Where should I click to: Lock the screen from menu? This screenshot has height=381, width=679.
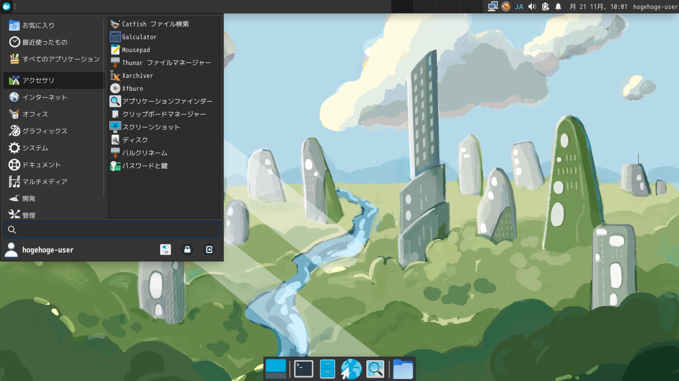point(187,250)
